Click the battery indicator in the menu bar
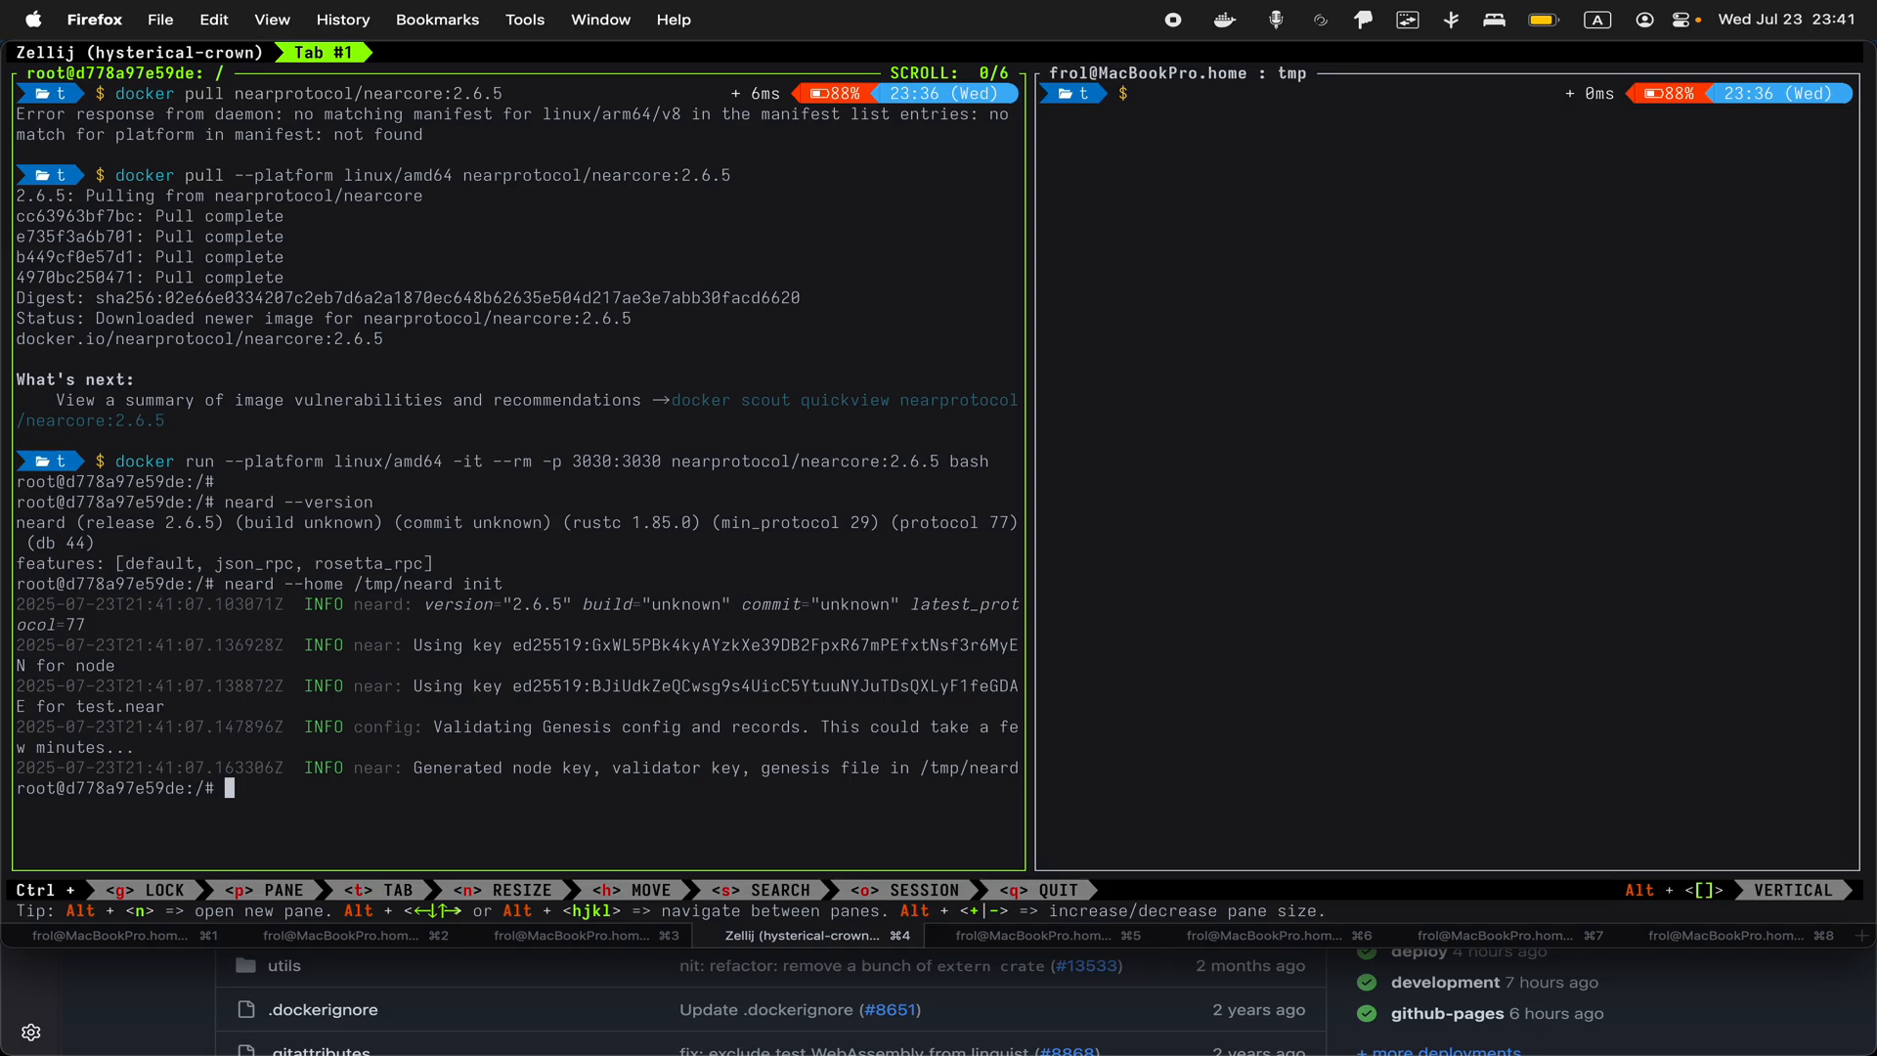Image resolution: width=1877 pixels, height=1056 pixels. pyautogui.click(x=1543, y=20)
